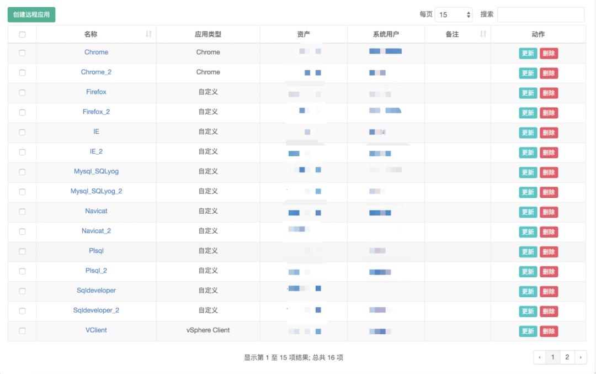Open the Mysql_SQLyog application link
This screenshot has height=374, width=596.
coord(96,172)
